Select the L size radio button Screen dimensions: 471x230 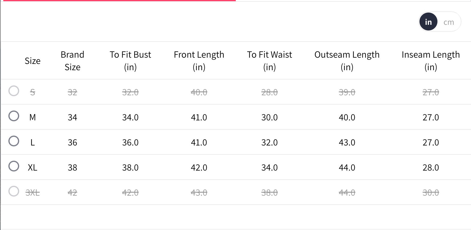click(x=14, y=141)
